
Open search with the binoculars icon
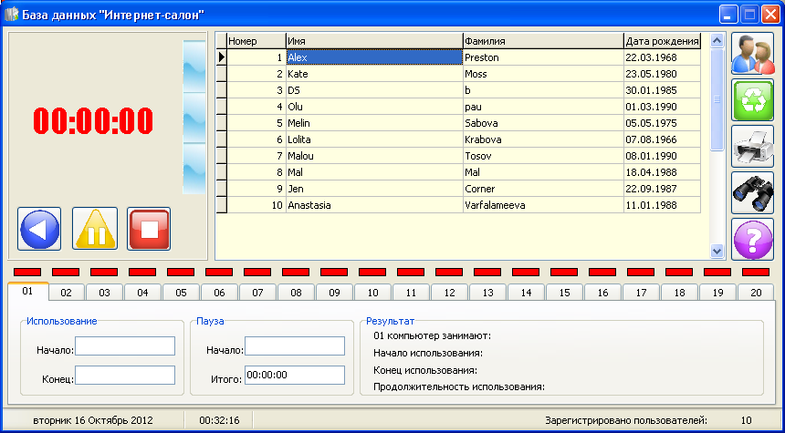(752, 193)
